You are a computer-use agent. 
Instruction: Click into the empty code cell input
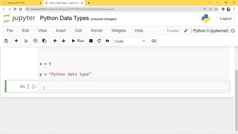pos(133,86)
